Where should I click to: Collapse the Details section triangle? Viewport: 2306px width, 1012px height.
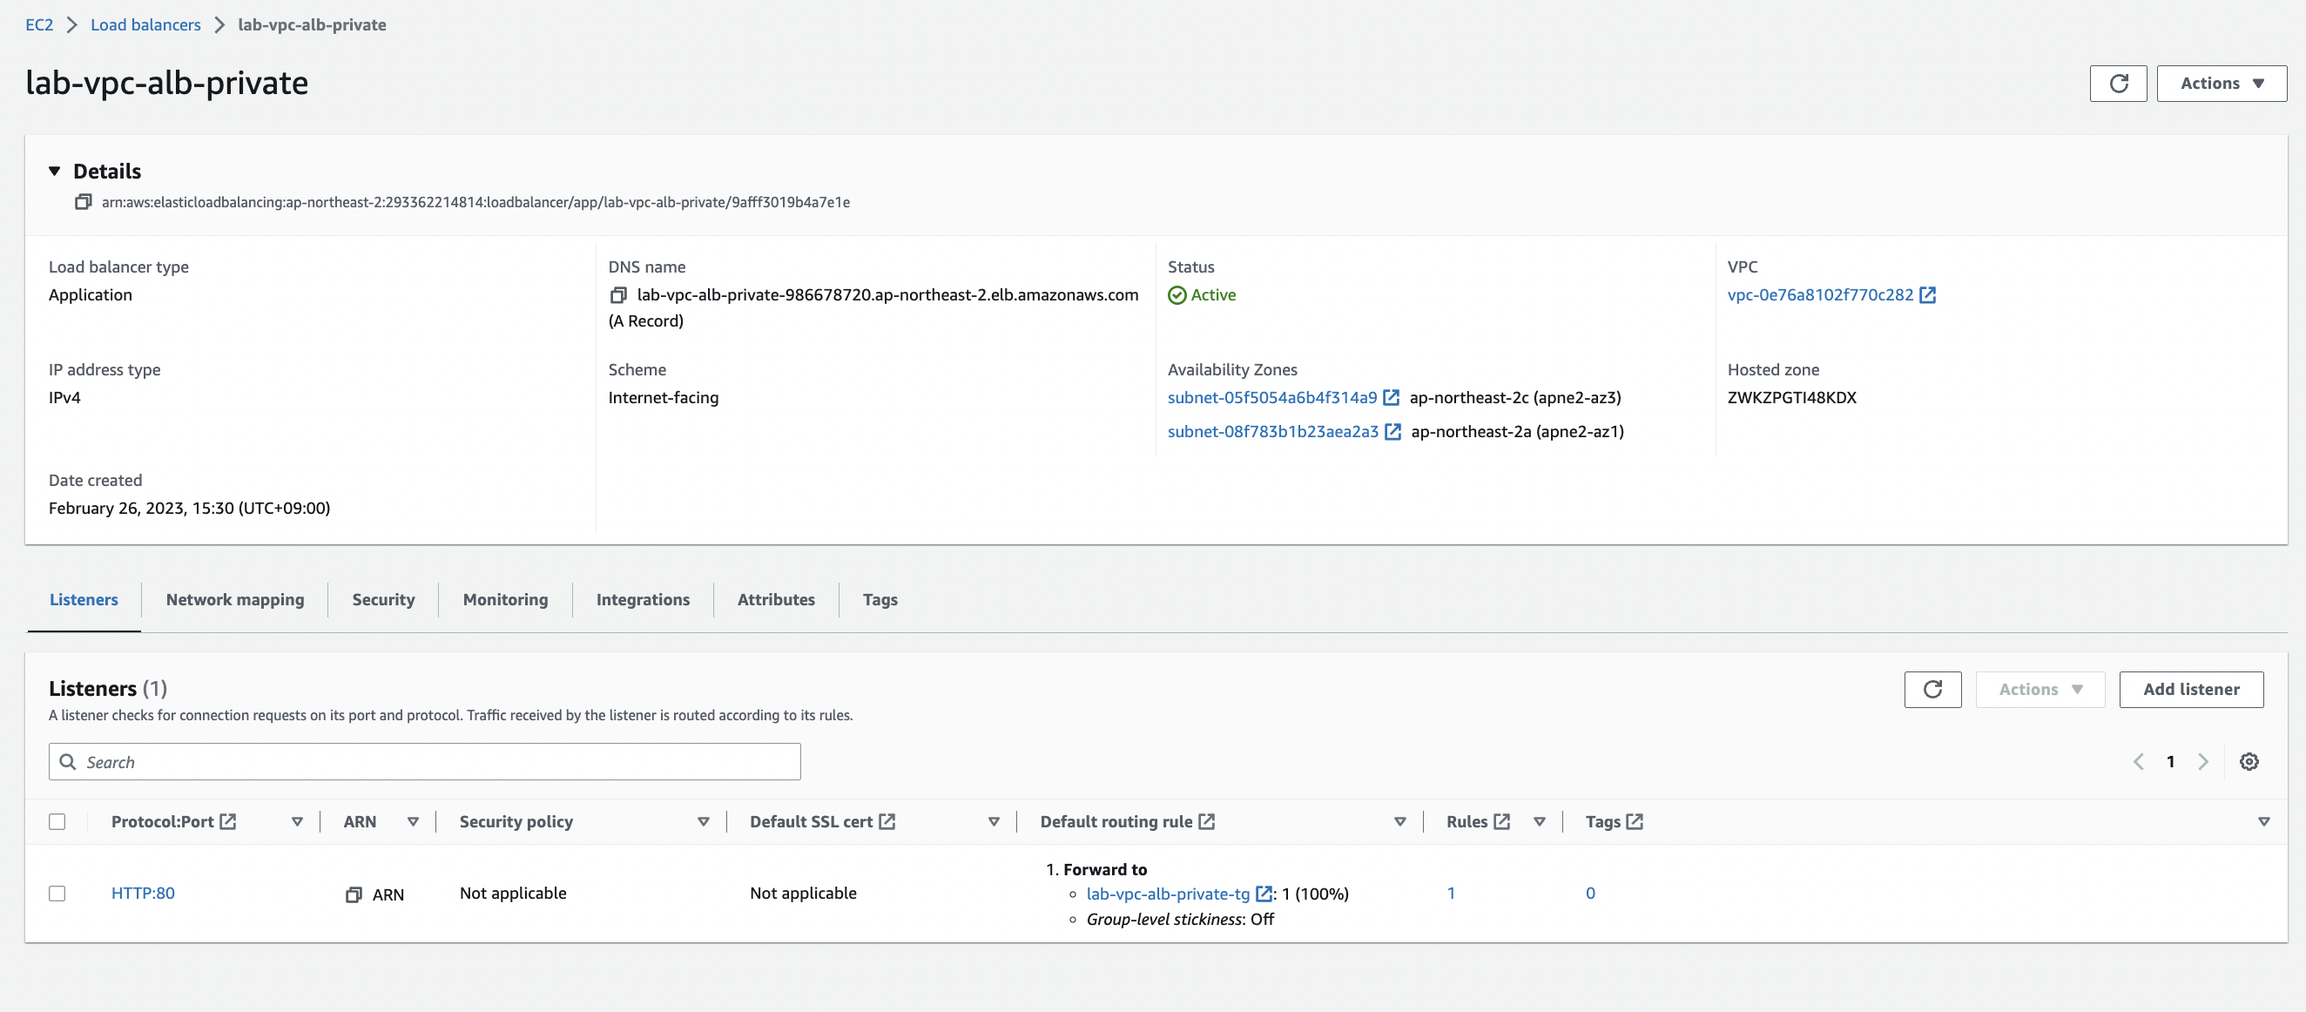55,171
